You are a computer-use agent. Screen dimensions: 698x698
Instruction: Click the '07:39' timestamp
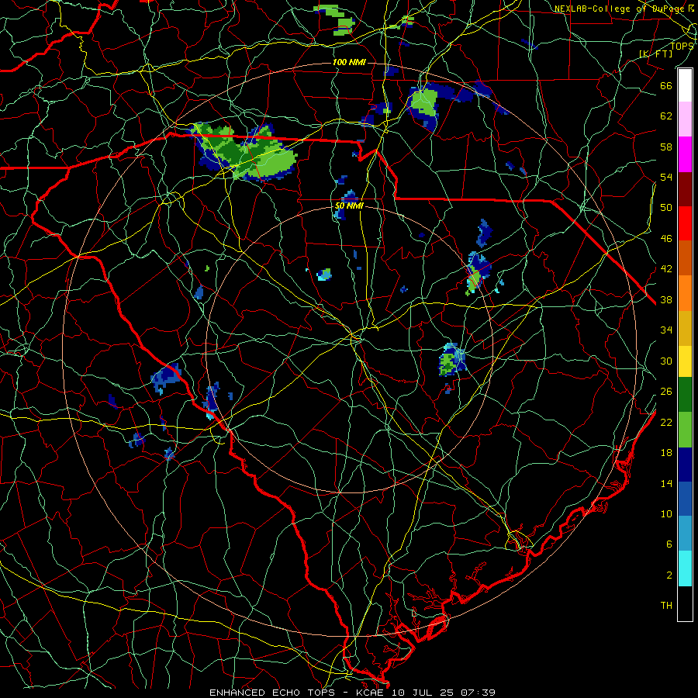tap(479, 693)
